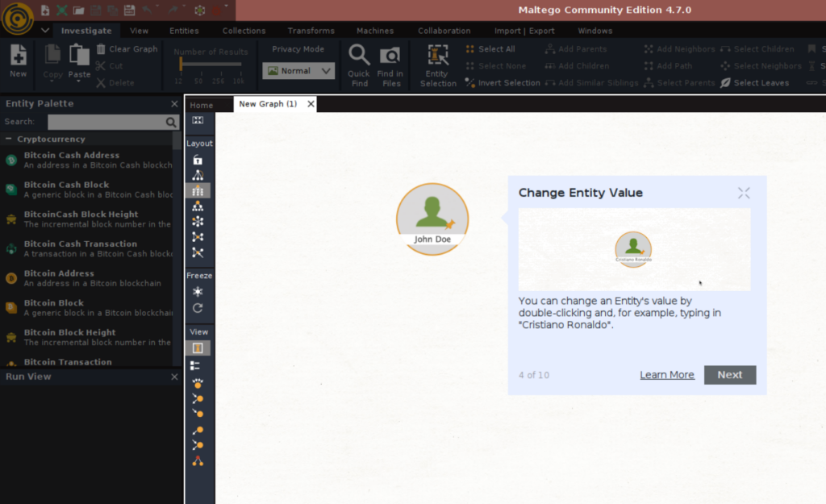Screen dimensions: 826x504
Task: Open the Windows ribbon tab
Action: [594, 31]
